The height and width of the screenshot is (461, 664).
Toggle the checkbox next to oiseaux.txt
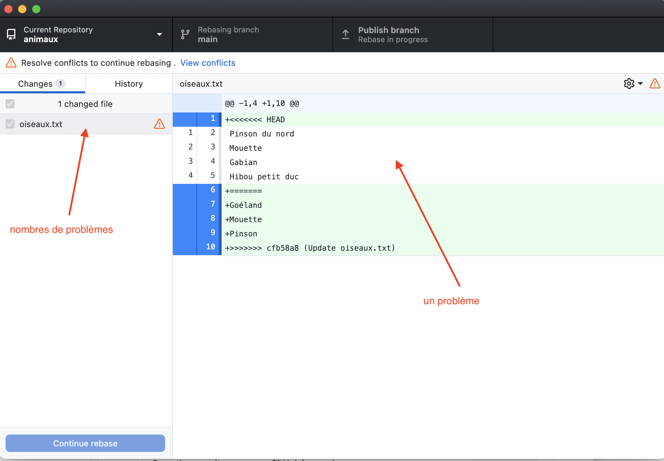pos(10,124)
